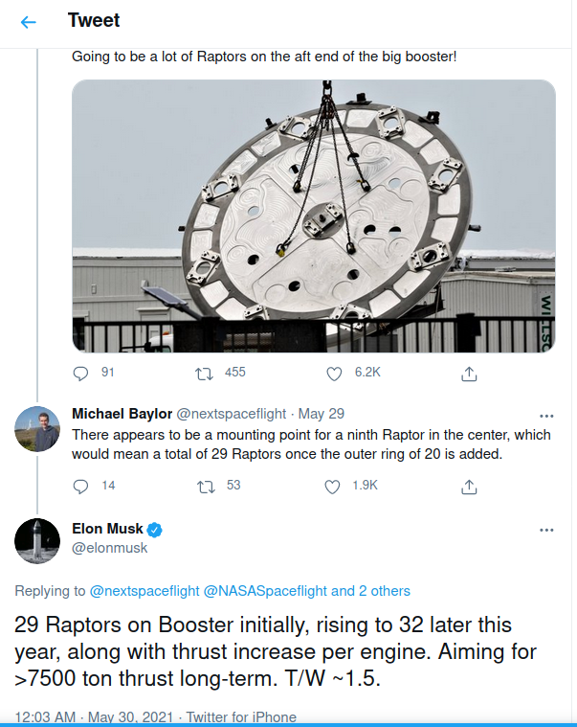Image resolution: width=577 pixels, height=727 pixels.
Task: Click the May 29 timestamp link
Action: (x=322, y=415)
